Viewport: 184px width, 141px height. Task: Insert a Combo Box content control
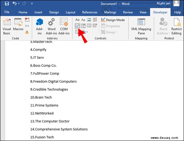[x=83, y=26]
